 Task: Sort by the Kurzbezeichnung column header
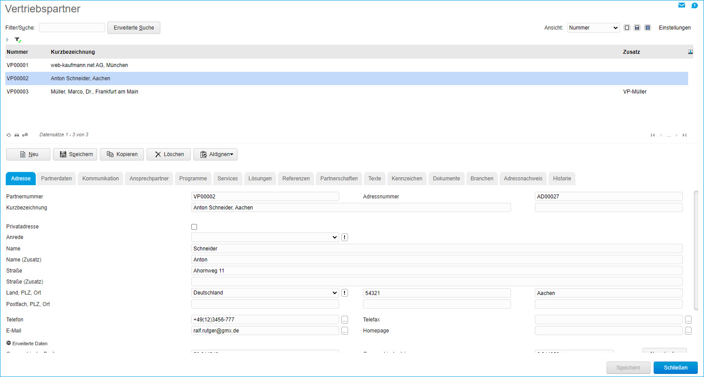tap(73, 52)
